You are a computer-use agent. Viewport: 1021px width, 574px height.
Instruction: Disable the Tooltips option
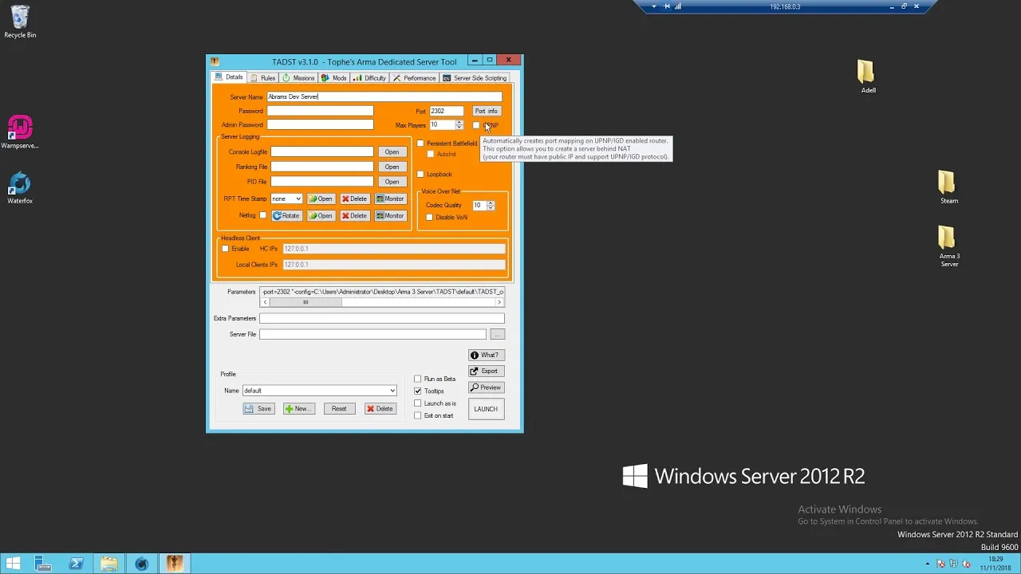pyautogui.click(x=417, y=391)
